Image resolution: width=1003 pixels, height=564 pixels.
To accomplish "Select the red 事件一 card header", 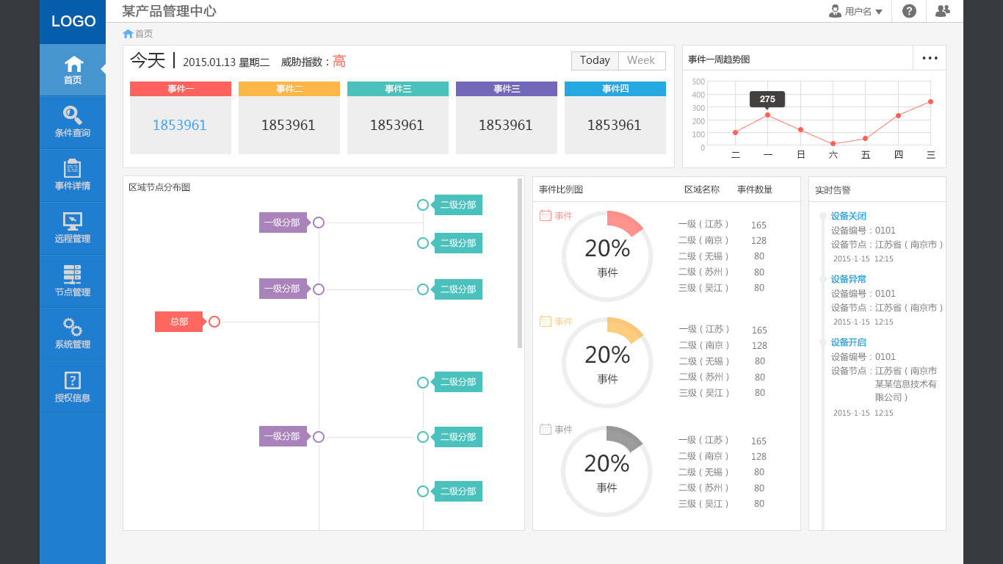I will point(181,89).
